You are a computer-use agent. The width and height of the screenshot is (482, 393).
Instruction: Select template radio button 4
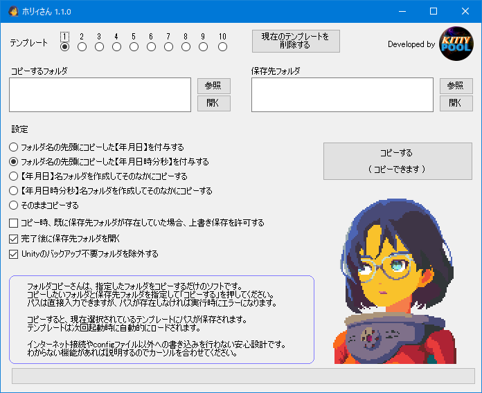click(x=116, y=46)
